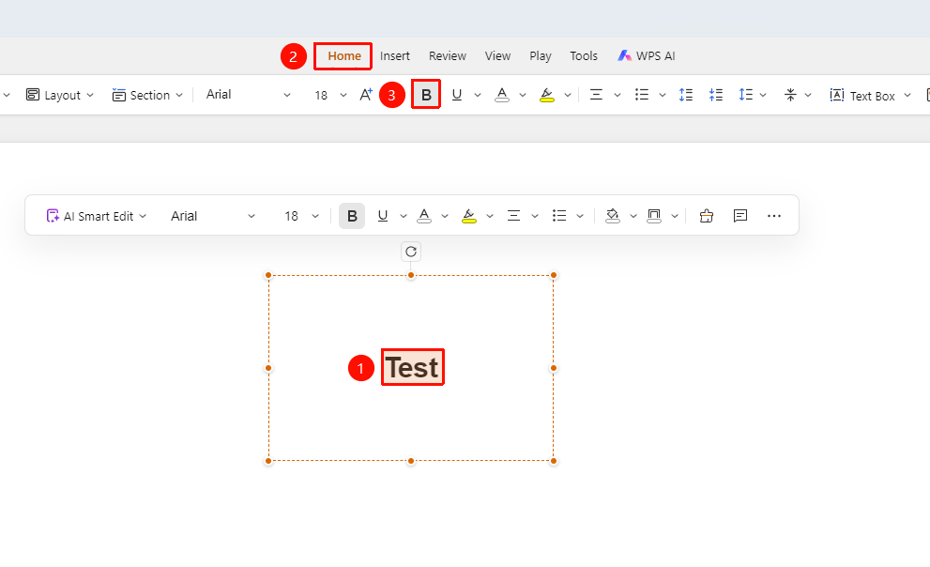Toggle Bold in the floating toolbar
Screen dimensions: 930x567
click(352, 216)
